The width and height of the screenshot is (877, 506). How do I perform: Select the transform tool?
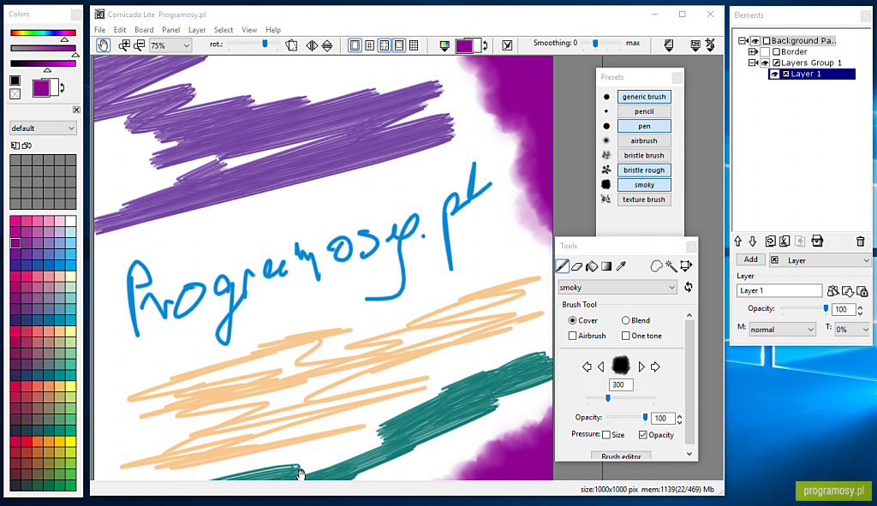point(686,266)
